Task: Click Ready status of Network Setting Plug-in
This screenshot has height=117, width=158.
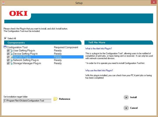Action: coord(58,60)
